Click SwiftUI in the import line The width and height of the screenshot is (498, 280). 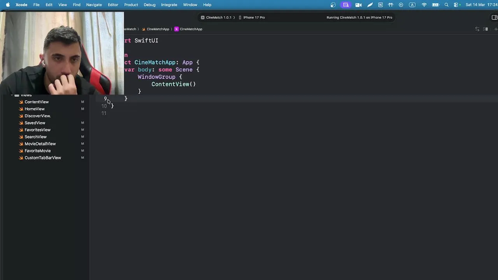(x=146, y=40)
